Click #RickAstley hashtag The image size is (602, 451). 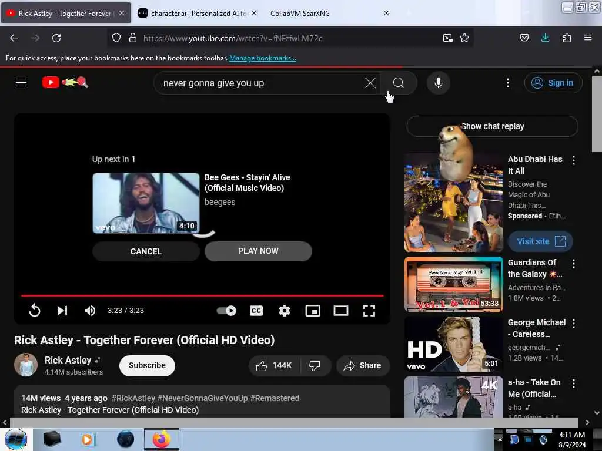click(133, 398)
